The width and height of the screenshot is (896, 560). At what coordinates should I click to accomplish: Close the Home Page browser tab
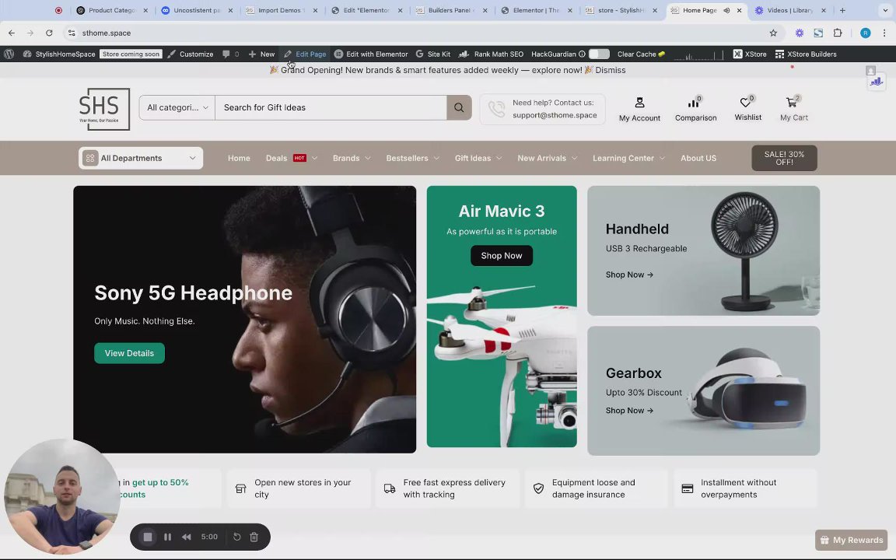tap(740, 10)
